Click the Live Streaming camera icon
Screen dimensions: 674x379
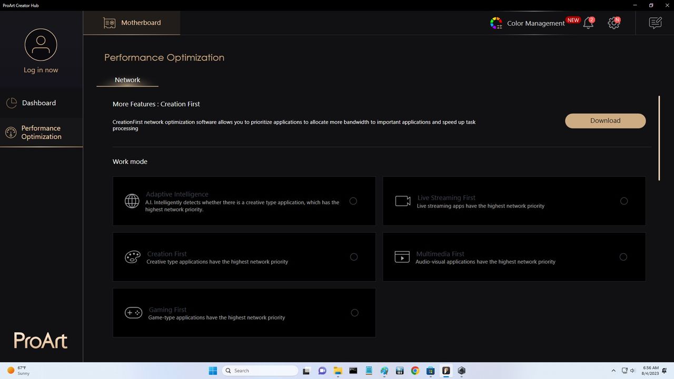(x=403, y=201)
